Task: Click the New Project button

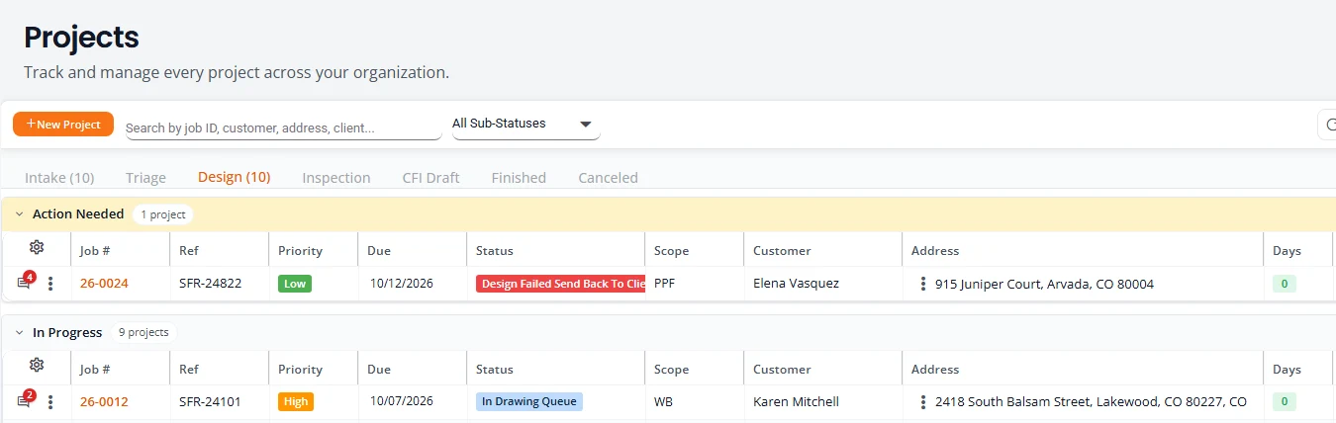Action: (63, 125)
